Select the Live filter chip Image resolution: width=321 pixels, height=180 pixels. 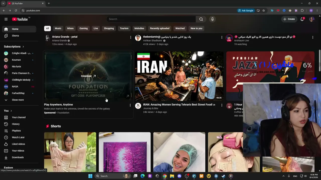(x=96, y=28)
